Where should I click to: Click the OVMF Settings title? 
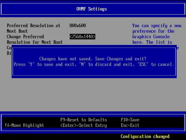click(x=92, y=9)
